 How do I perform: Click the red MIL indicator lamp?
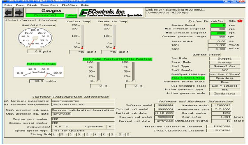click(240, 21)
